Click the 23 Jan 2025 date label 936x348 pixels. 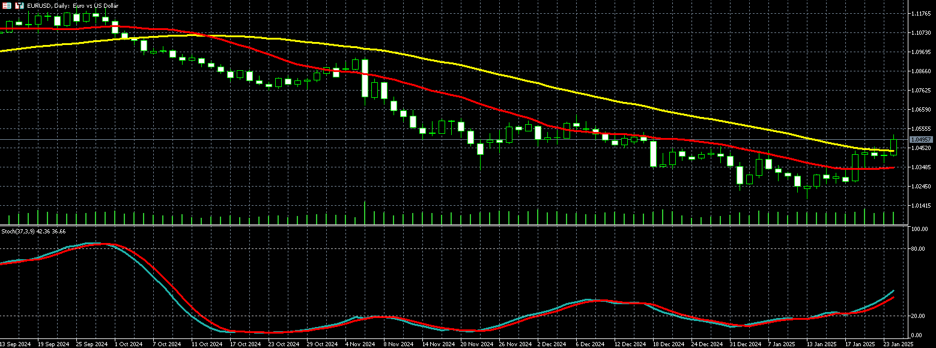[898, 344]
